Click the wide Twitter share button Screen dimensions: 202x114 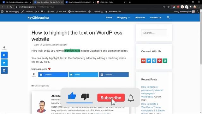(83, 75)
